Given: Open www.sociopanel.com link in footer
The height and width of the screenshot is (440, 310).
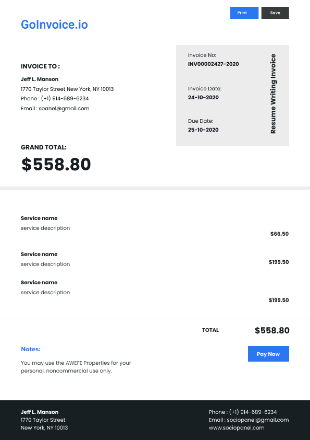Looking at the screenshot, I should [237, 427].
